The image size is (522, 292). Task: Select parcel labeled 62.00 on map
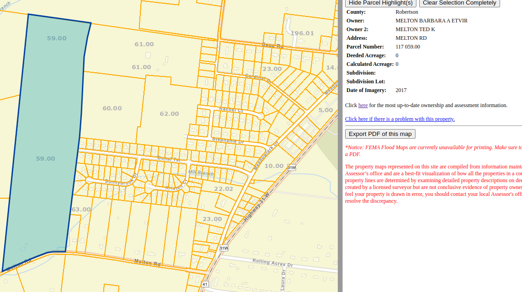[169, 114]
